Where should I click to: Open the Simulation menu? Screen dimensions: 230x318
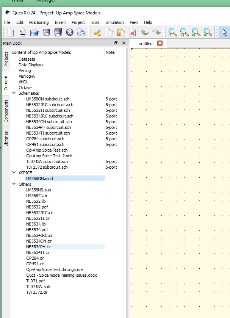tap(114, 22)
